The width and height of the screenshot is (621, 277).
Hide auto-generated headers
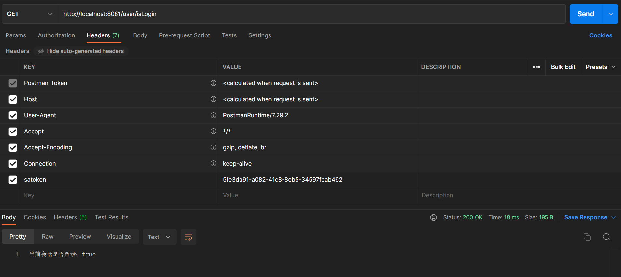click(81, 51)
